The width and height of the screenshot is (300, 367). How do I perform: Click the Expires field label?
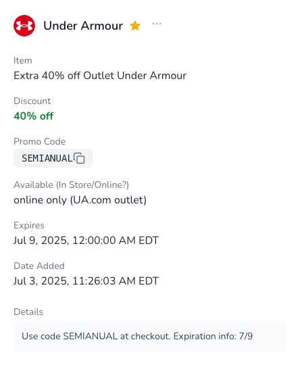click(x=29, y=225)
